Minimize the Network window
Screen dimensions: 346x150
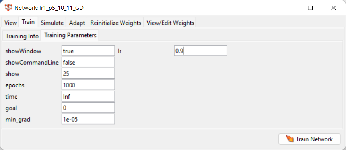[x=287, y=8]
